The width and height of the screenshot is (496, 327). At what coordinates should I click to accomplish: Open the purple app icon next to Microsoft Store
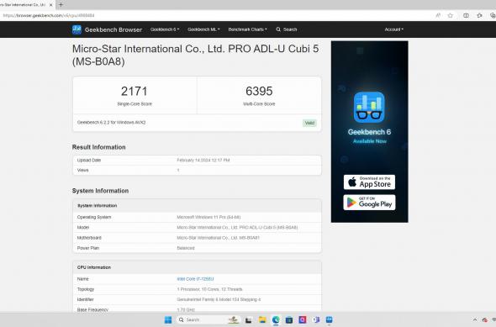(303, 319)
